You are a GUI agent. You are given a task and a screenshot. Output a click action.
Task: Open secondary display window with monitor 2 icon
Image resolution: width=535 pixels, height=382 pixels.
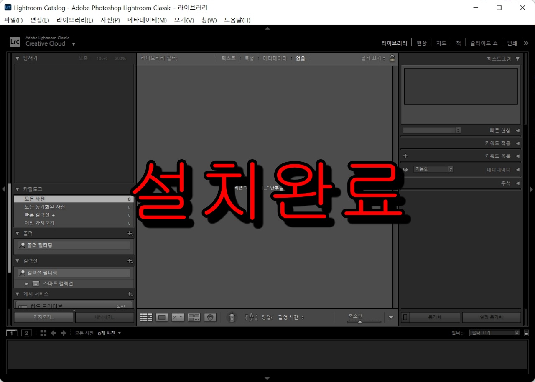tap(26, 333)
